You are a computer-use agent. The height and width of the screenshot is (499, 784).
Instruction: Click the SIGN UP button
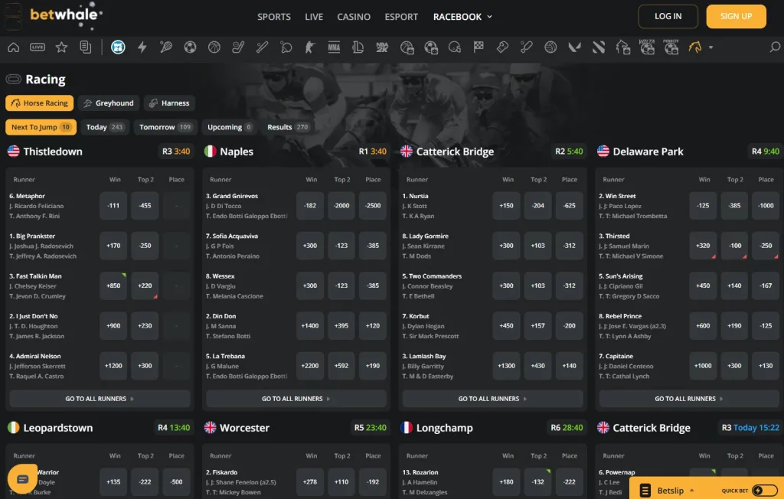(736, 17)
